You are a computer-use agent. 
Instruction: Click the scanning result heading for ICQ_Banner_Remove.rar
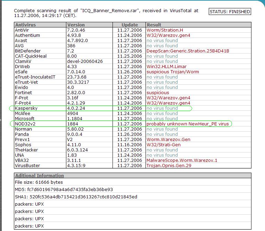pos(106,13)
